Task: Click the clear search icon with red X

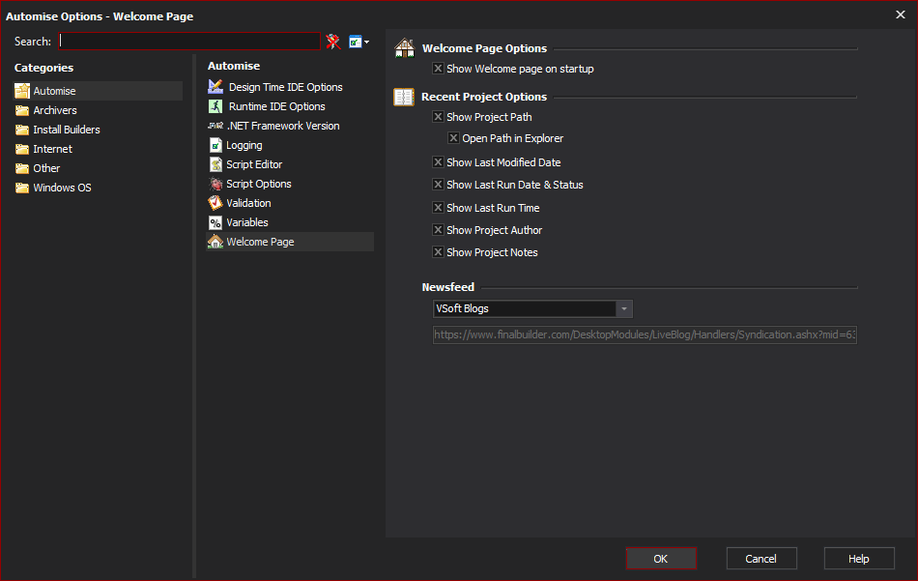Action: click(333, 42)
